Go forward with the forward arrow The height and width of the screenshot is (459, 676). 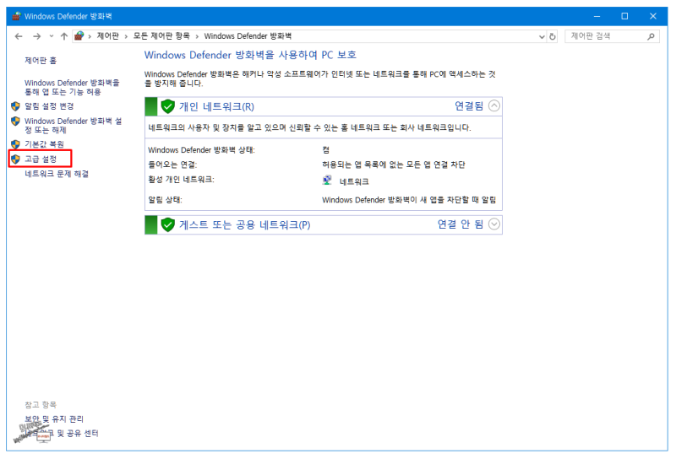point(37,36)
